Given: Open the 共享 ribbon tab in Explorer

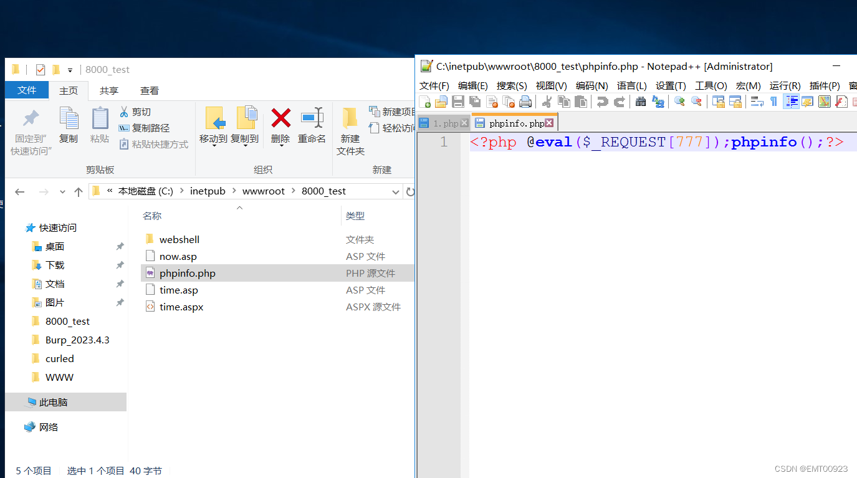Looking at the screenshot, I should [109, 91].
